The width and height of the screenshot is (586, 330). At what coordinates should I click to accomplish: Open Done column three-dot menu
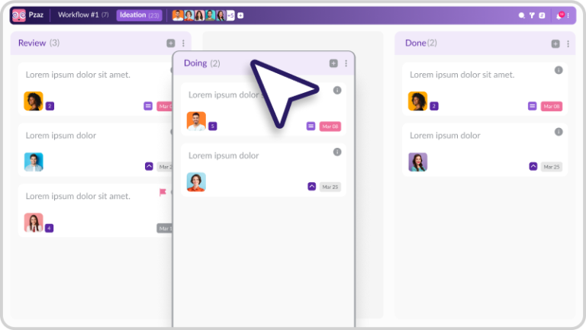[x=568, y=43]
